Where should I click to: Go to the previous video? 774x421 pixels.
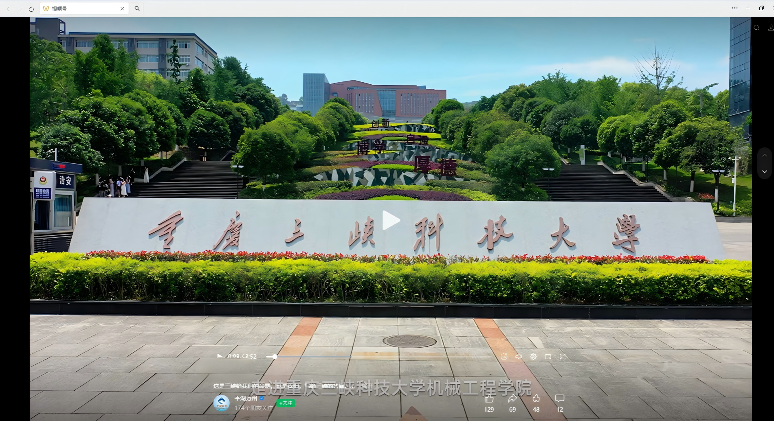(765, 156)
